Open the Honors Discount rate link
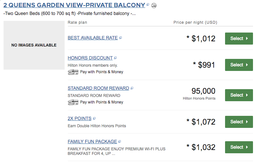 coord(90,58)
